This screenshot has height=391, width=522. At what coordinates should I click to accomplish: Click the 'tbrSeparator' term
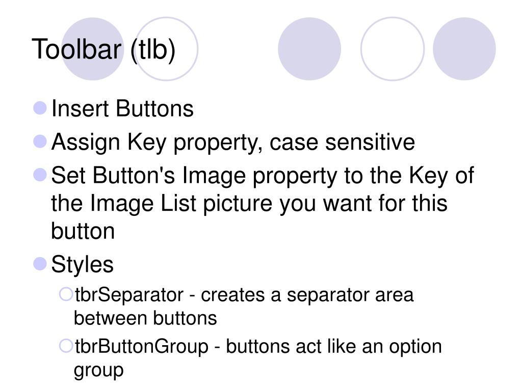coord(129,295)
